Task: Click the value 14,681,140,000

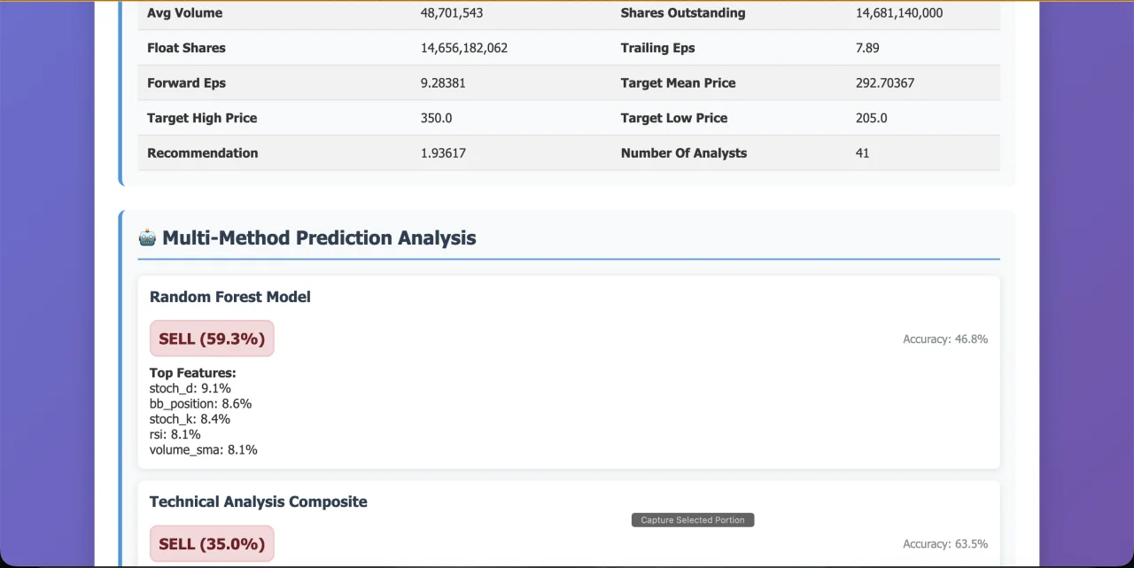Action: pyautogui.click(x=899, y=13)
